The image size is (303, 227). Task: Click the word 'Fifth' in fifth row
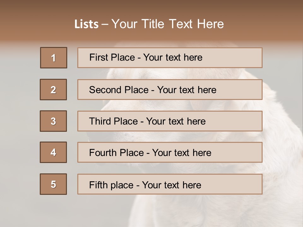tap(98, 185)
